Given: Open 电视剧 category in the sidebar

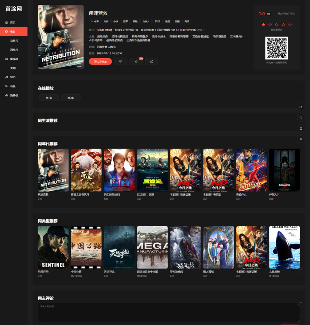Looking at the screenshot, I should (14, 59).
